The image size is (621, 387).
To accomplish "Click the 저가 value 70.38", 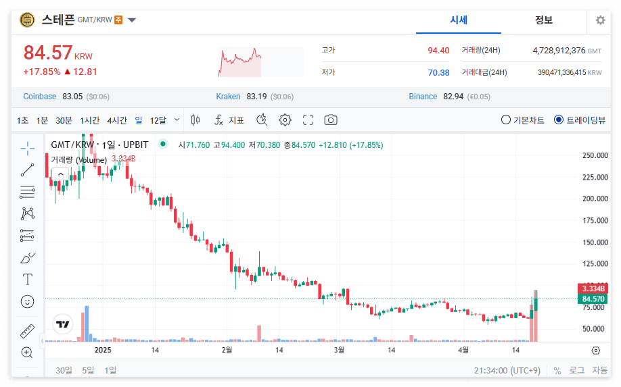I will (438, 73).
